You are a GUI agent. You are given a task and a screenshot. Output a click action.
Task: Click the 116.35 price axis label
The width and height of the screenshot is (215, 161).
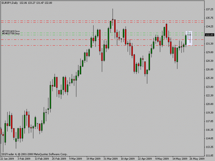pos(209,130)
